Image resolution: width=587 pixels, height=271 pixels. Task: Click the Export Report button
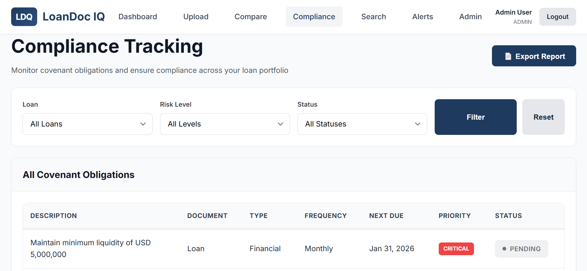[x=534, y=56]
